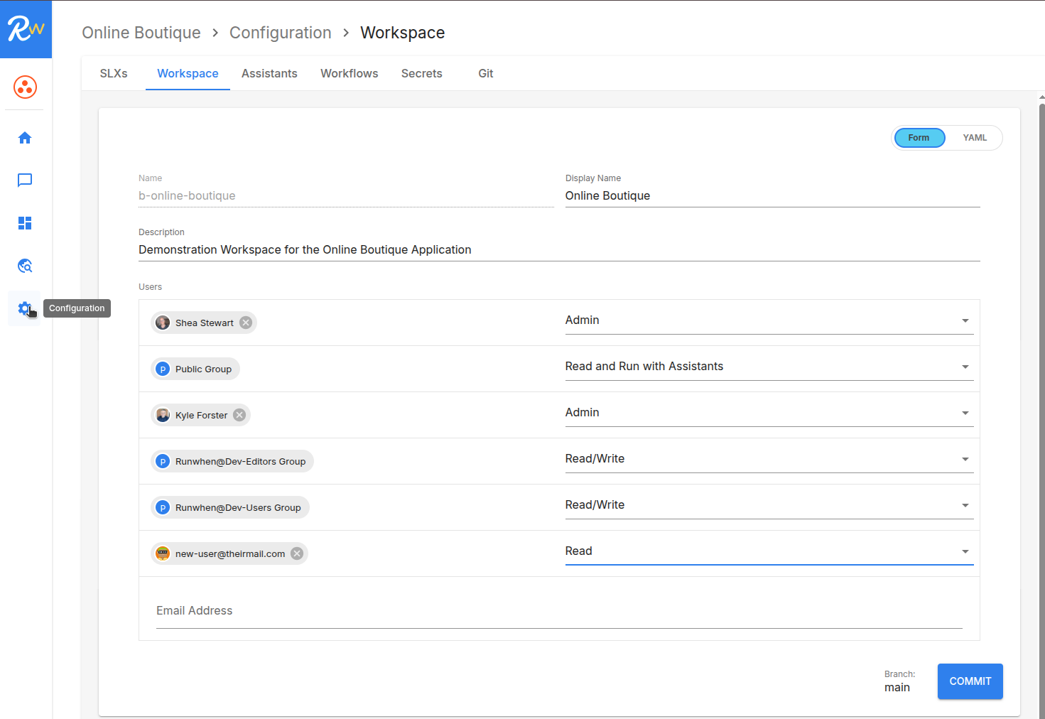The width and height of the screenshot is (1045, 719).
Task: Navigate to Online Boutique breadcrumb
Action: point(141,33)
